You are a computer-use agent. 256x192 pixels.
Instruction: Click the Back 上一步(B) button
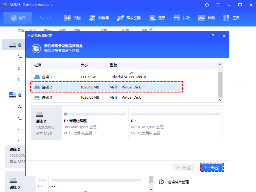pyautogui.click(x=184, y=168)
